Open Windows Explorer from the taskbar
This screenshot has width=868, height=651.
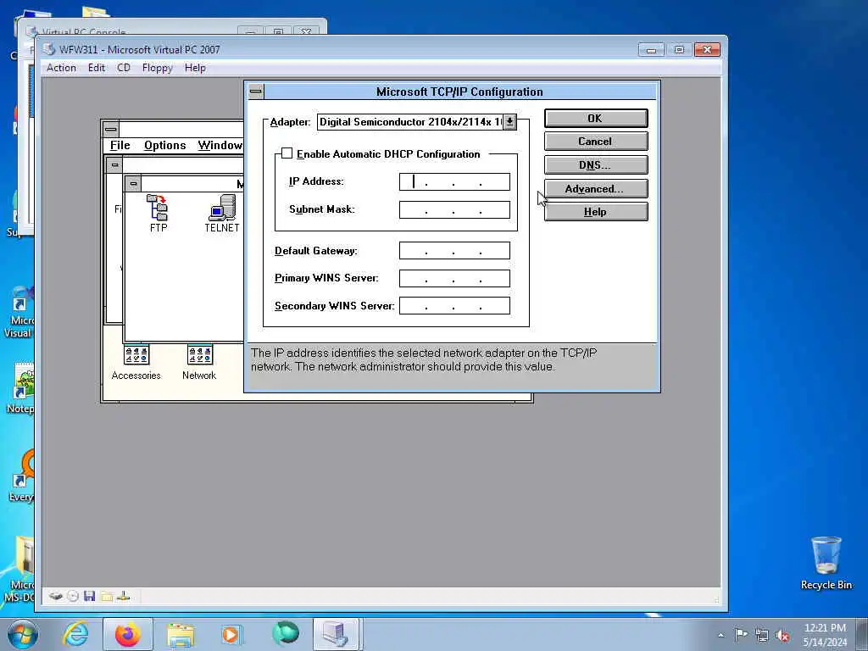pyautogui.click(x=181, y=634)
